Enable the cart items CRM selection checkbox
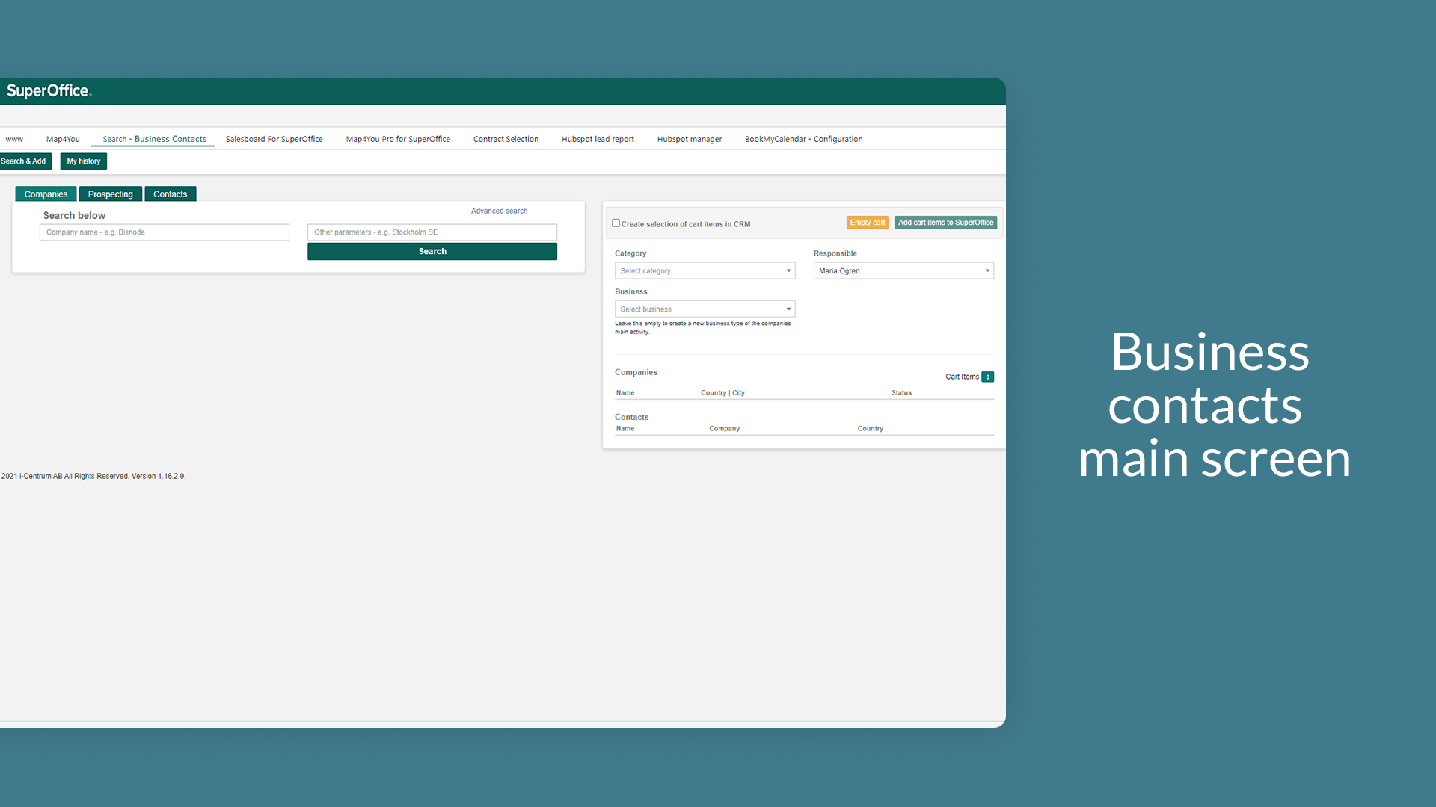This screenshot has height=807, width=1436. (x=616, y=223)
